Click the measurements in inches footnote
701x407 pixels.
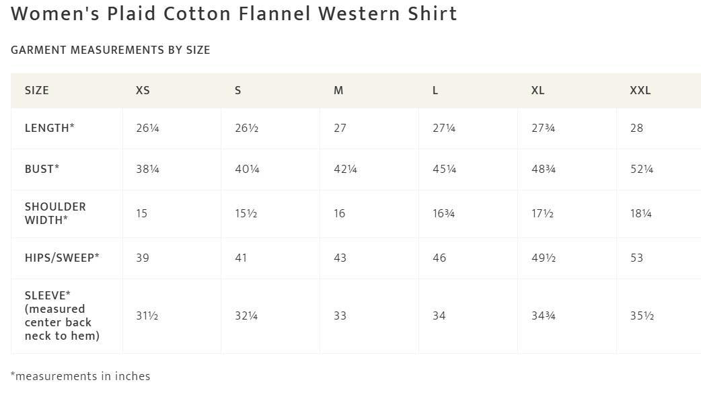click(81, 376)
